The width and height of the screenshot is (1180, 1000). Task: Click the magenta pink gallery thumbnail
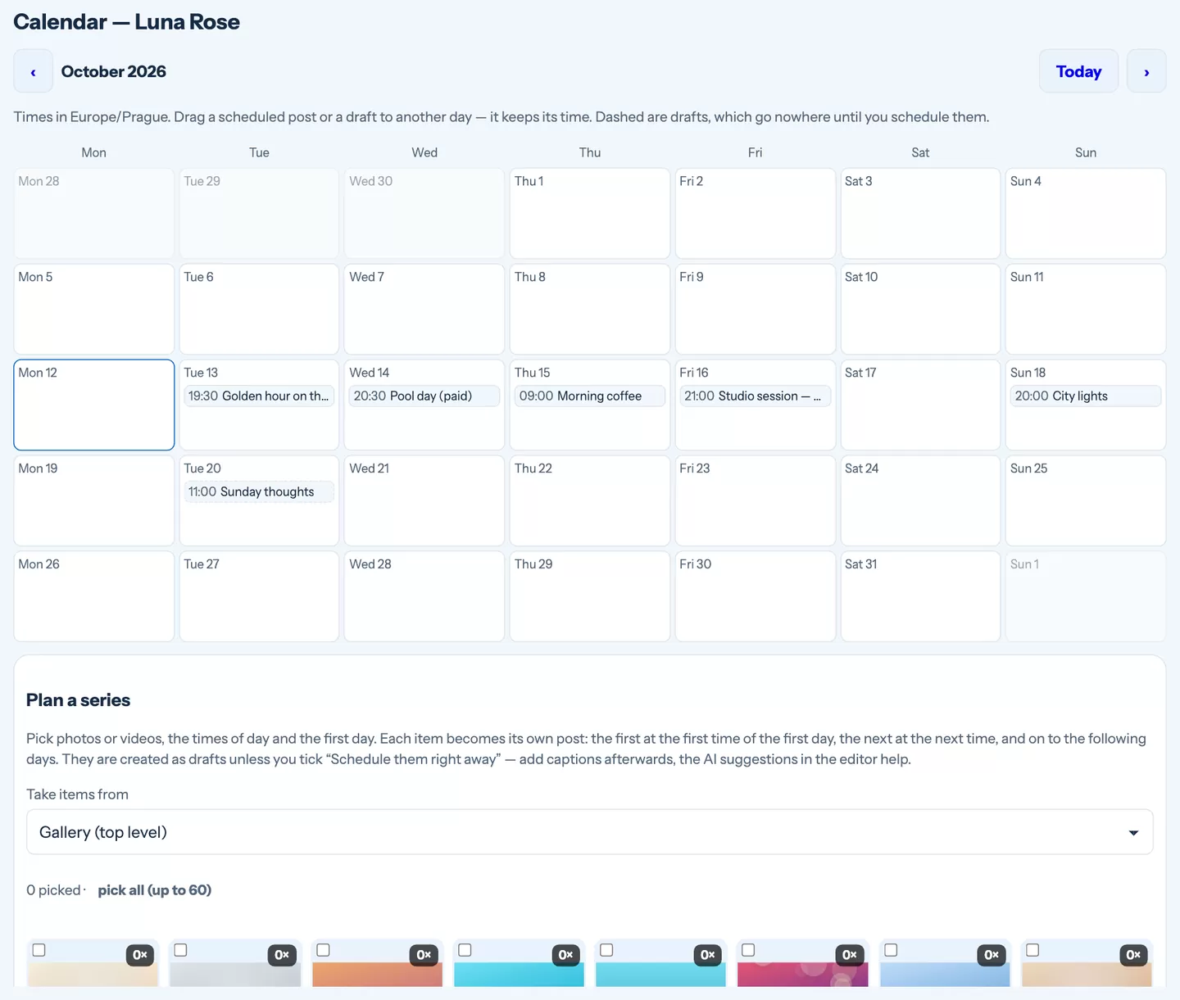(x=802, y=963)
